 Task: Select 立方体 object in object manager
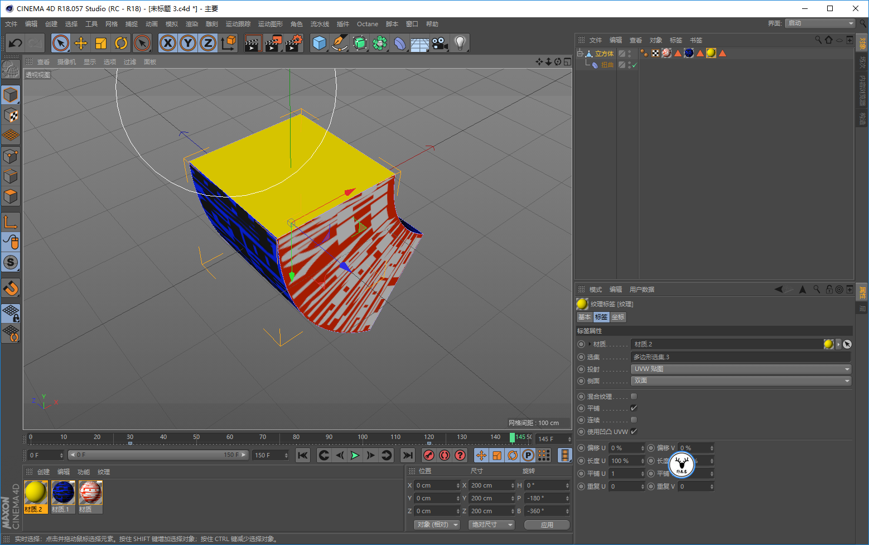604,54
